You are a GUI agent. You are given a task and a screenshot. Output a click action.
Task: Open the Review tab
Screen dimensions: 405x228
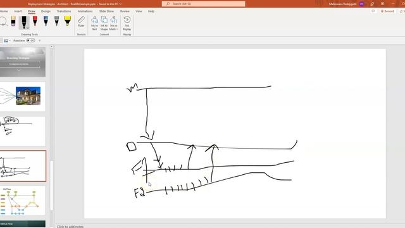tap(125, 11)
